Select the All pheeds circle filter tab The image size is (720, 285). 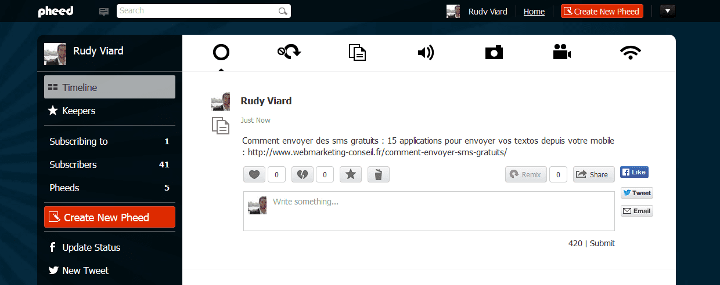coord(221,53)
